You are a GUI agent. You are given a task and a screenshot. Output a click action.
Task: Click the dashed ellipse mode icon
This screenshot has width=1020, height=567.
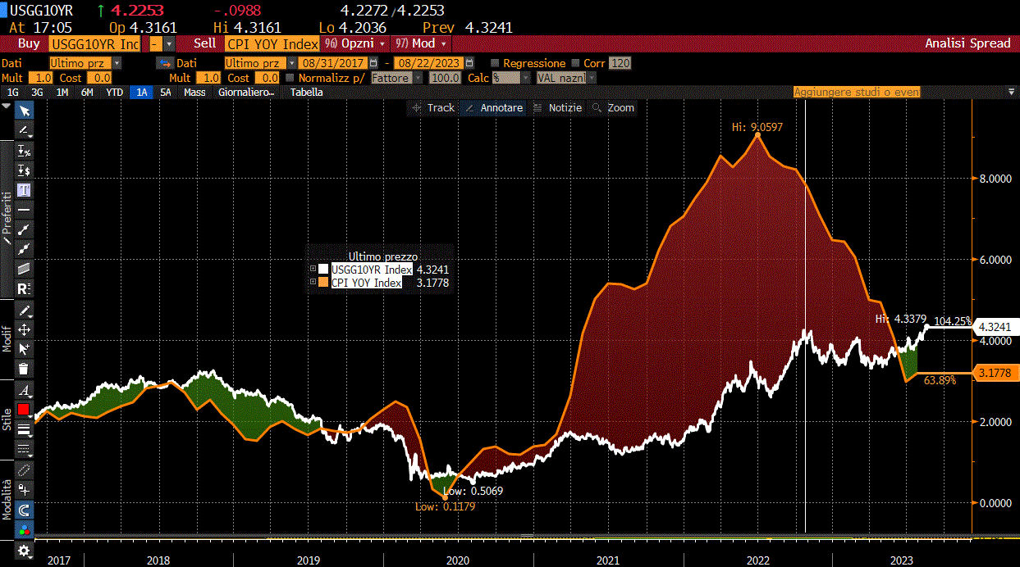25,470
